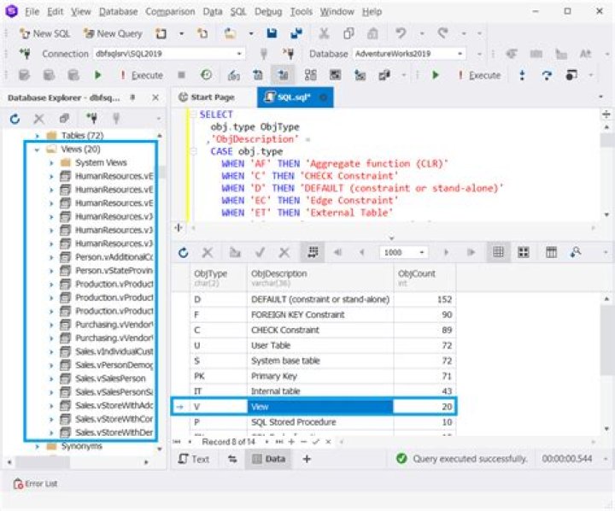This screenshot has height=511, width=615.
Task: Collapse the Views (20) node
Action: (x=37, y=150)
